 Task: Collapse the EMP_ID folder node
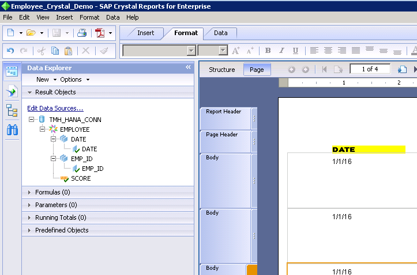tap(53, 159)
